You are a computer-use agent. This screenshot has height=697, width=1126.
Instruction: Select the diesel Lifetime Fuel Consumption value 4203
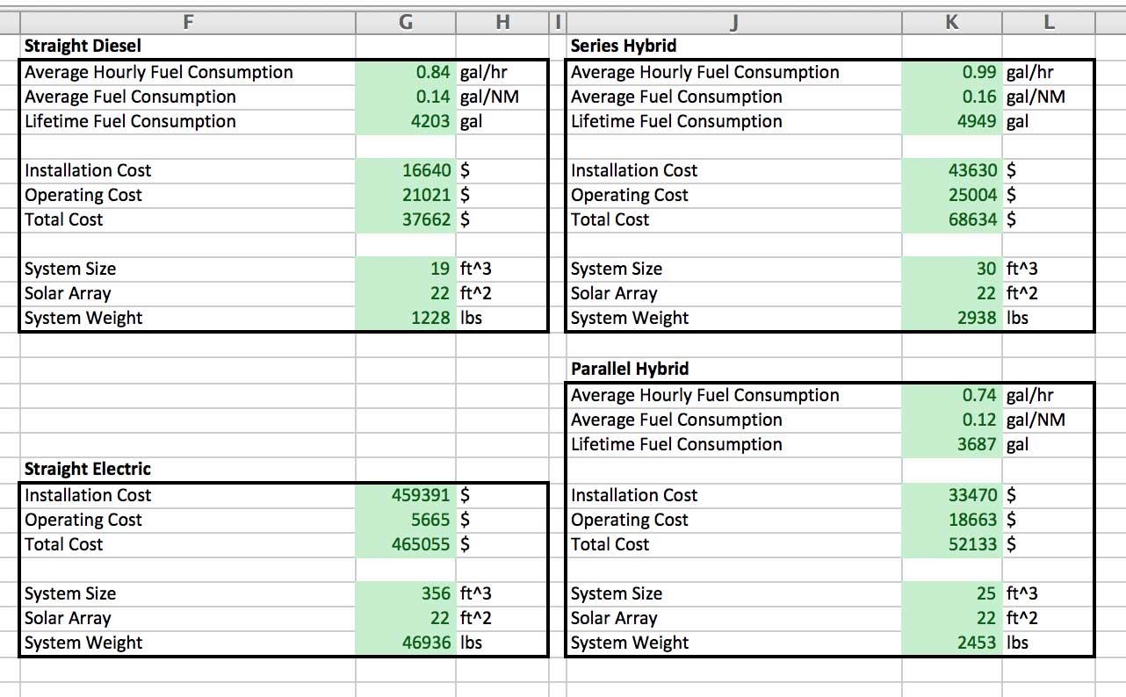coord(405,121)
